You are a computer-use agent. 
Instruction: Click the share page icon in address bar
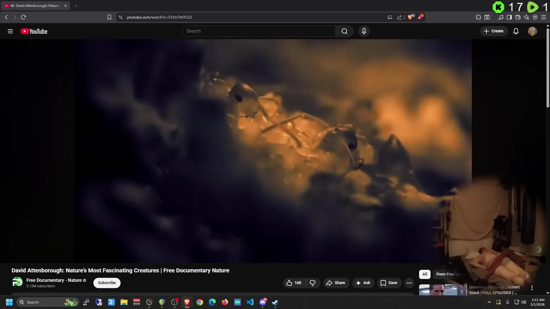pos(400,17)
